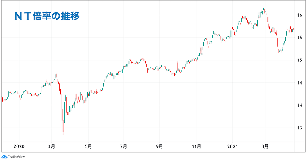Select the 2020 time axis label
Image resolution: width=307 pixels, height=161 pixels.
(x=19, y=146)
